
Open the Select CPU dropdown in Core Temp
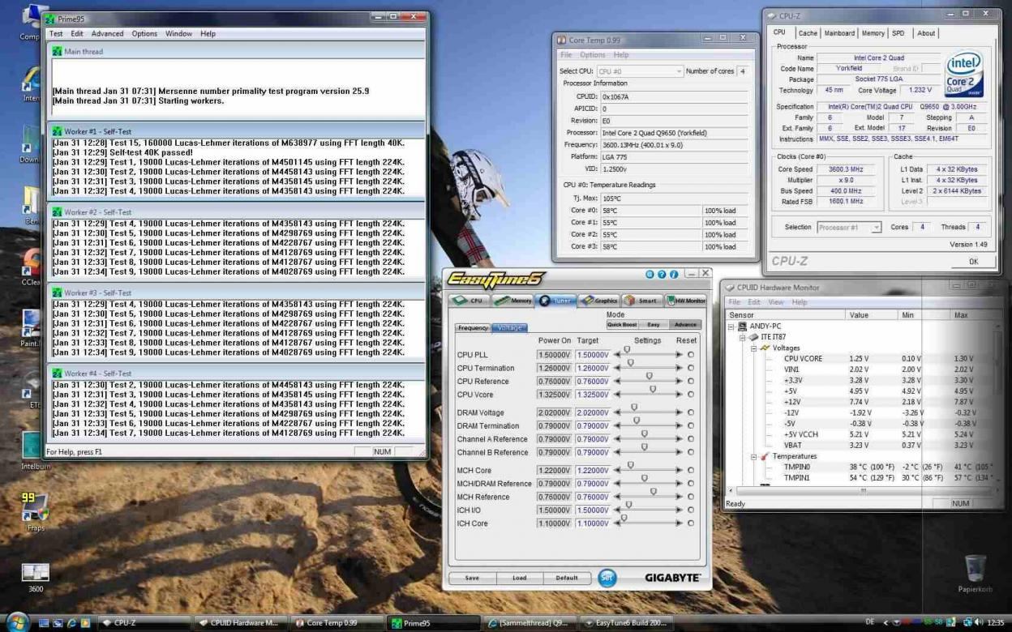(640, 71)
